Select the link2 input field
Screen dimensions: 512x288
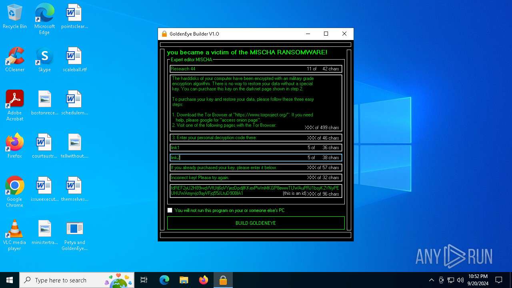point(256,158)
